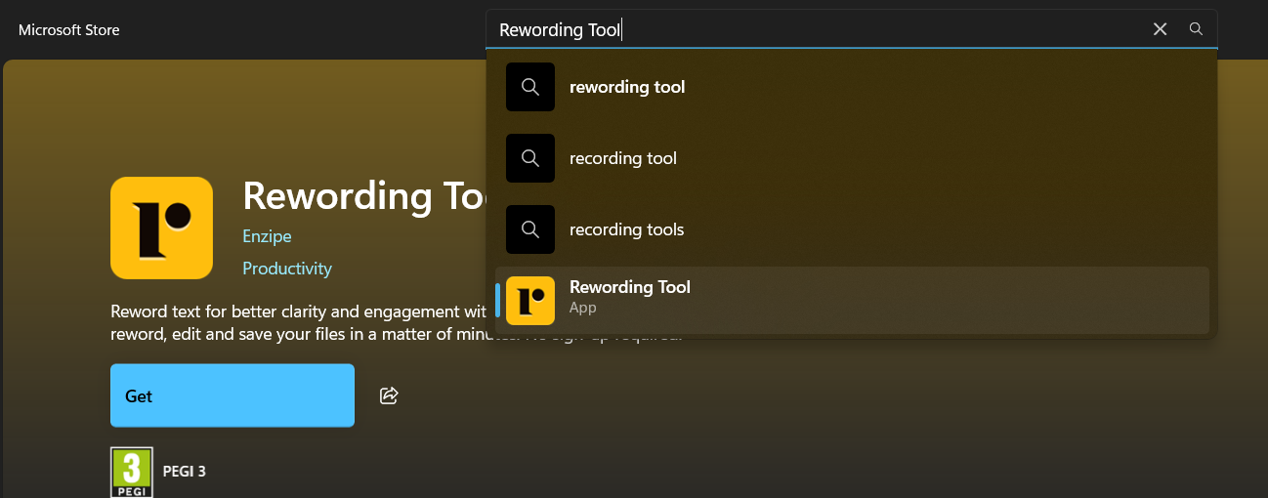Image resolution: width=1268 pixels, height=498 pixels.
Task: Choose the 'recording tool' search suggestion
Action: pyautogui.click(x=623, y=158)
